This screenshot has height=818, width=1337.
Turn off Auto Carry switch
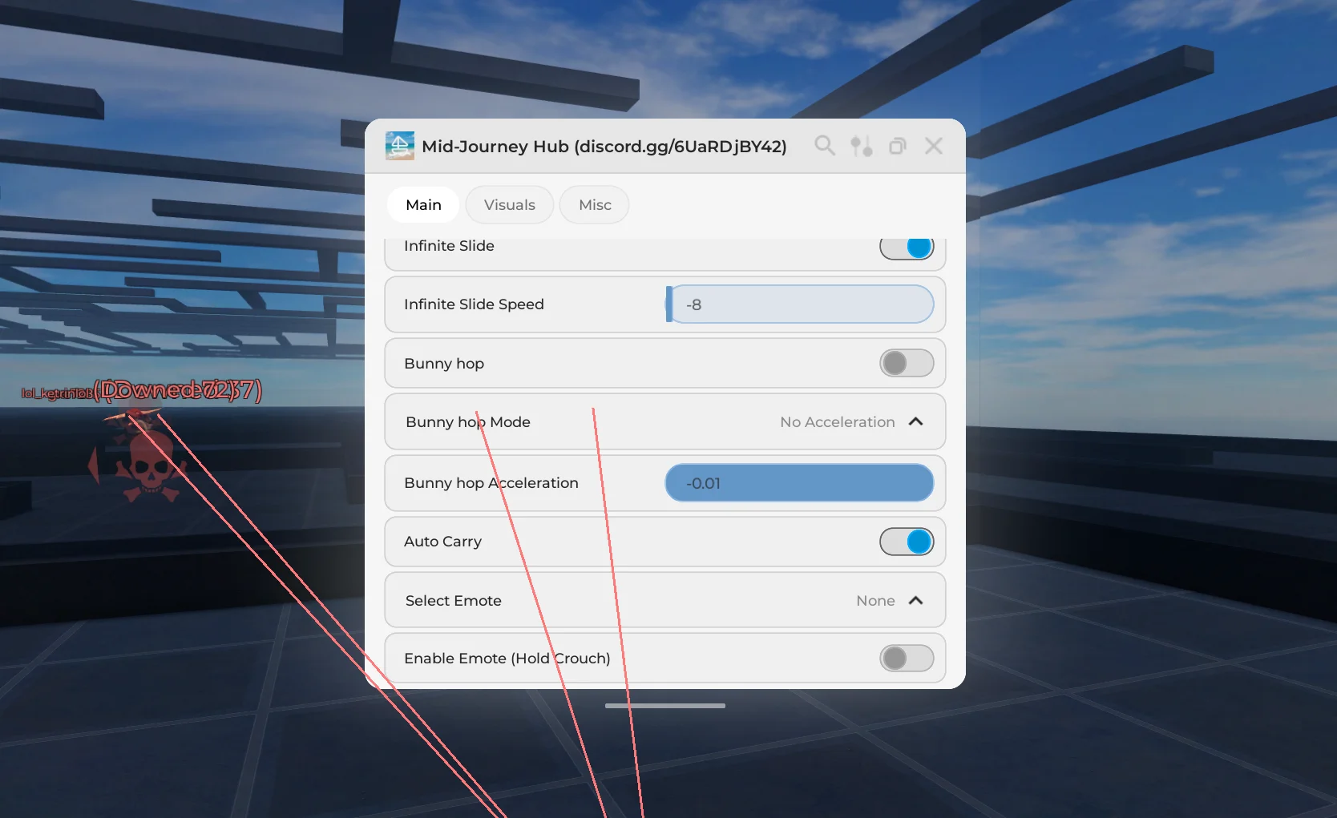(x=907, y=542)
